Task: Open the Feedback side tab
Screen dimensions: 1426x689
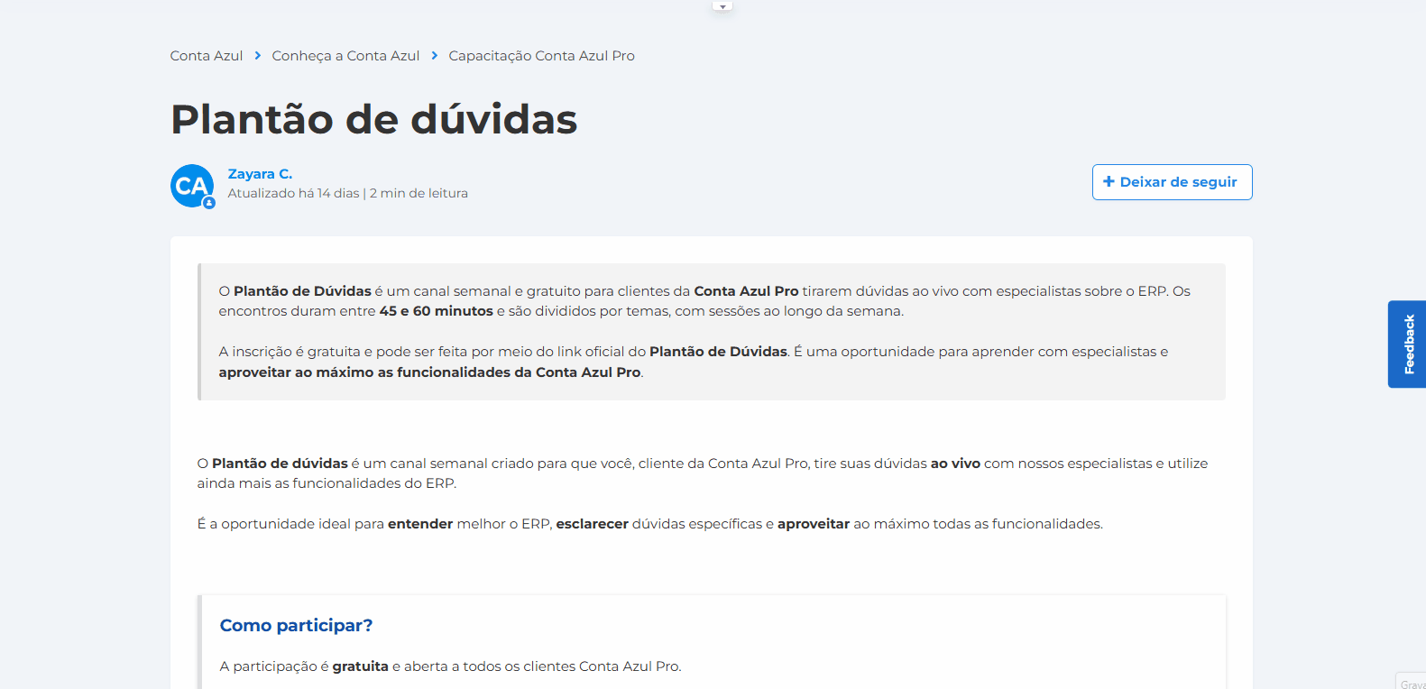Action: [x=1407, y=344]
